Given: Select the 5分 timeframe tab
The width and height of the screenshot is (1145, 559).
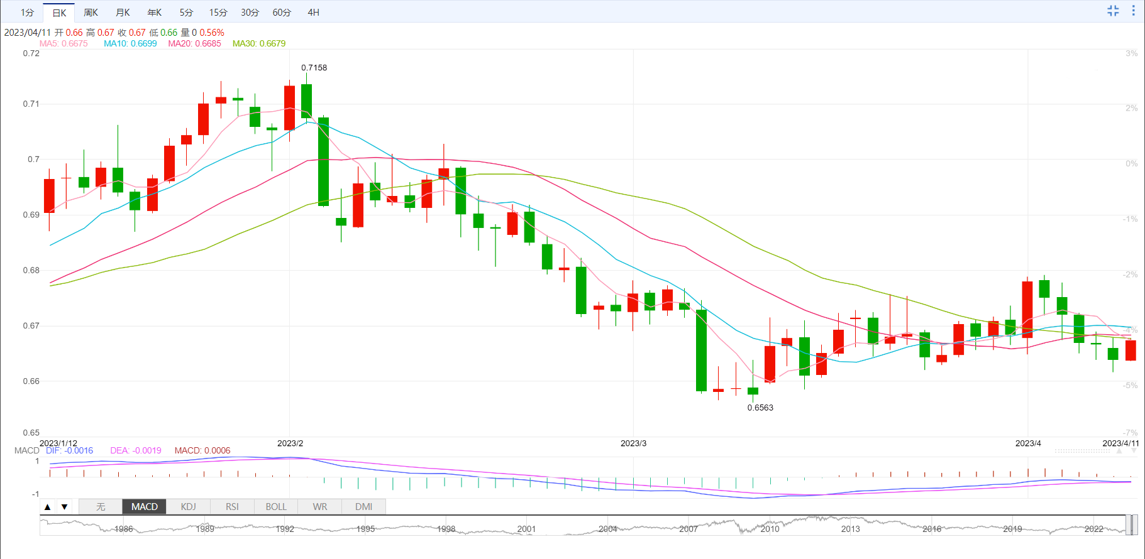Looking at the screenshot, I should pyautogui.click(x=186, y=13).
